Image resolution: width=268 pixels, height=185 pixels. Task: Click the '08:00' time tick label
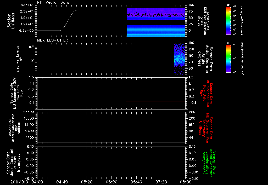[186, 182]
